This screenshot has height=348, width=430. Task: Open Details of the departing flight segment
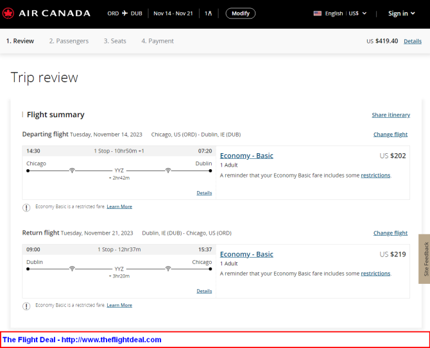[204, 193]
